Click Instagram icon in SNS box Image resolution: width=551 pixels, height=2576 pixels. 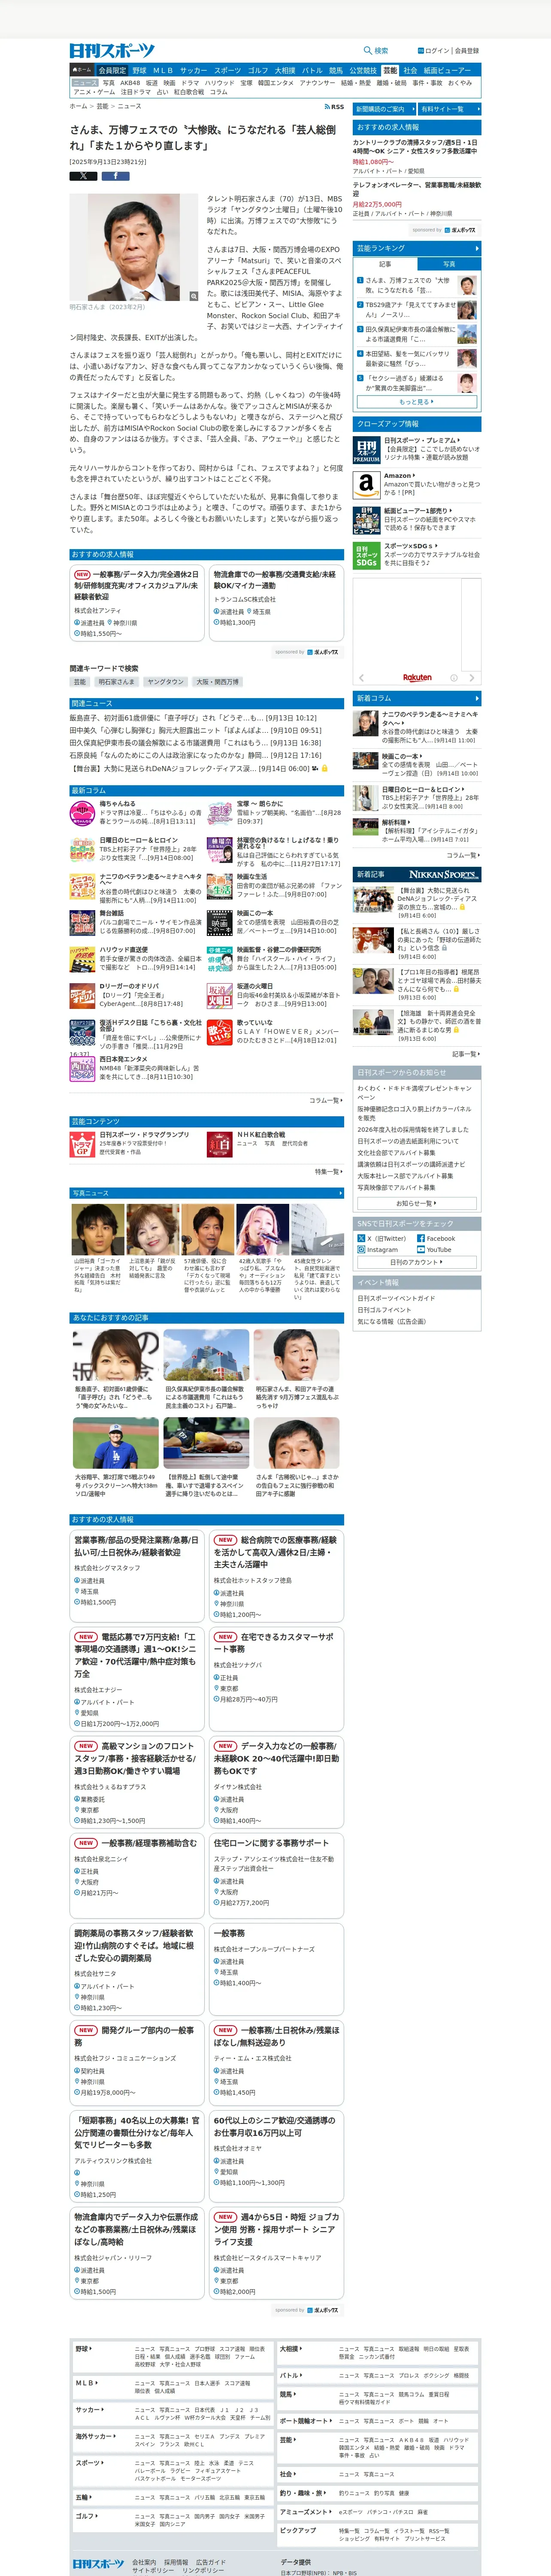pyautogui.click(x=362, y=1249)
